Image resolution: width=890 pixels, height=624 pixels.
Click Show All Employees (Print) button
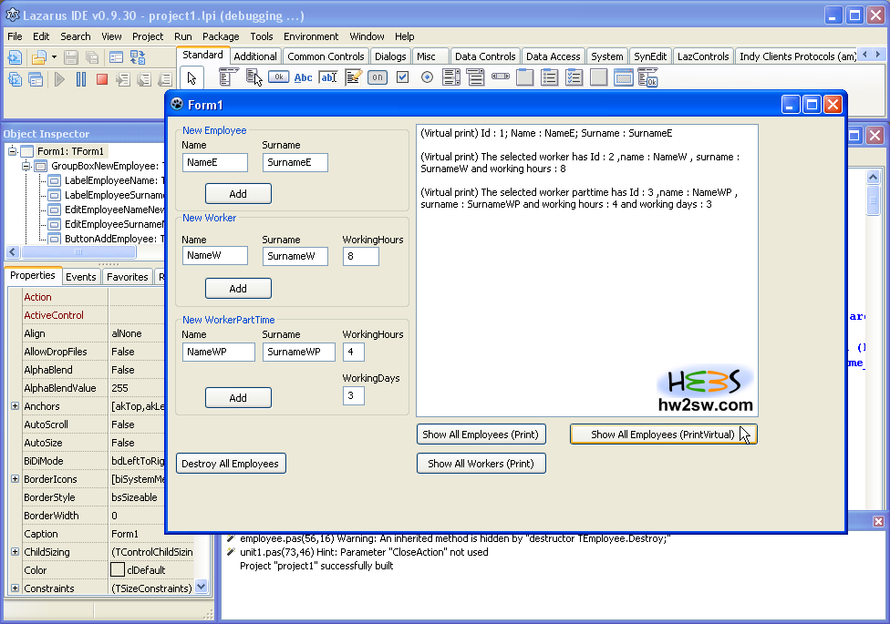point(481,435)
